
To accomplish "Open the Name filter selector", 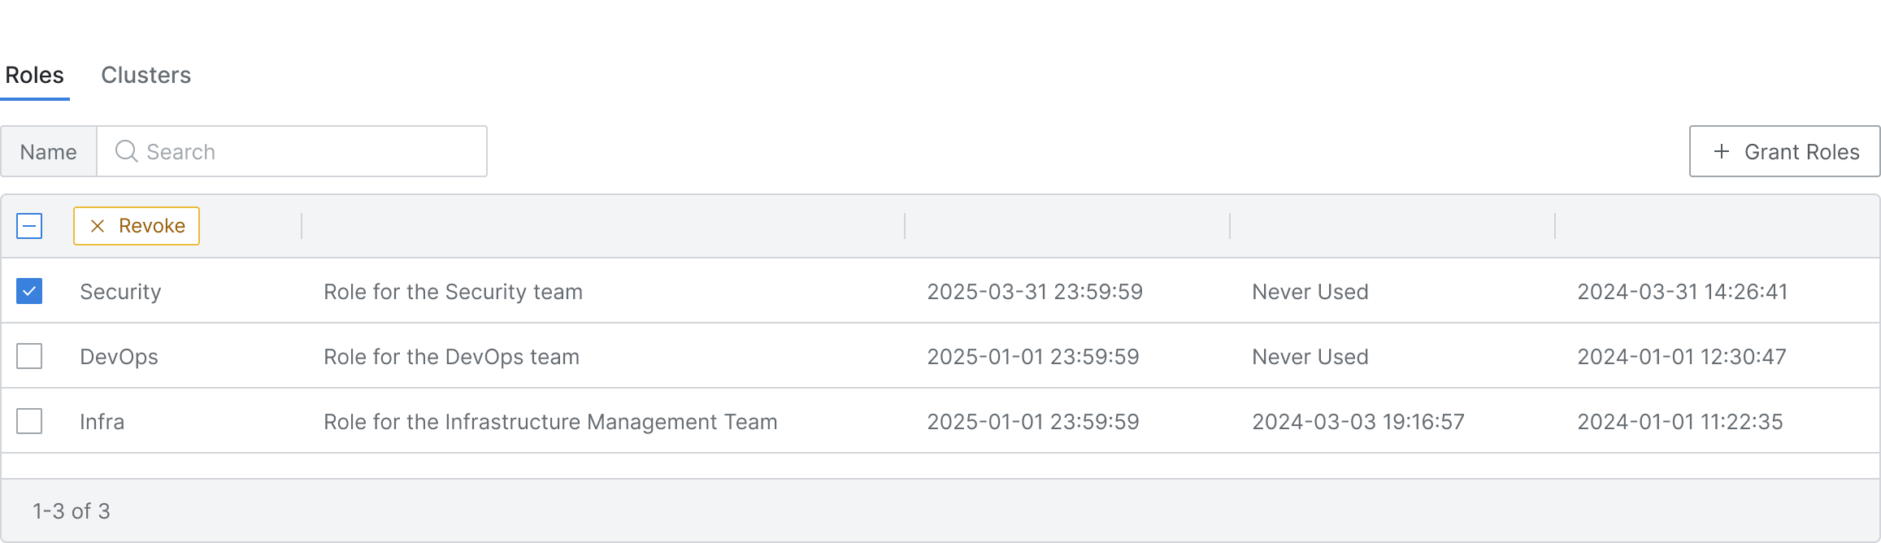I will pos(49,151).
